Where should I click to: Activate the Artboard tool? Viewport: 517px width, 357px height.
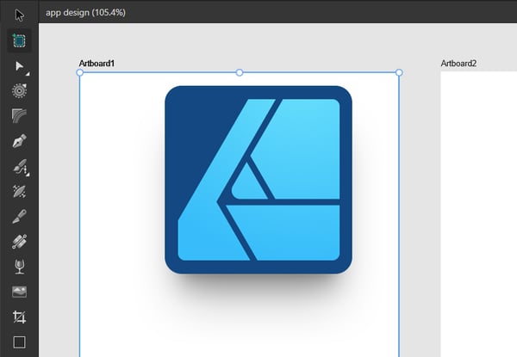point(19,40)
